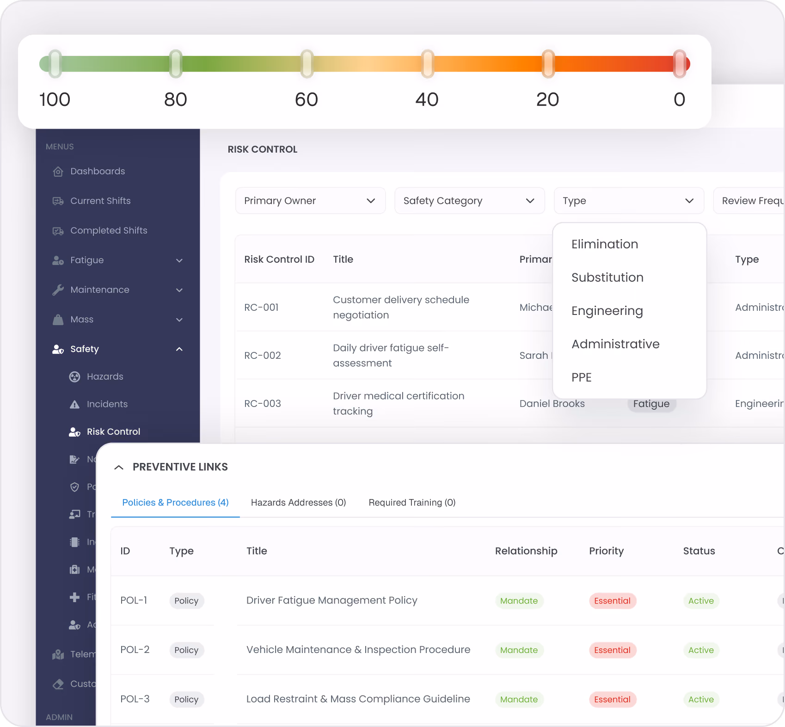Click Daniel Brooks owner cell
The width and height of the screenshot is (785, 727).
pyautogui.click(x=552, y=404)
